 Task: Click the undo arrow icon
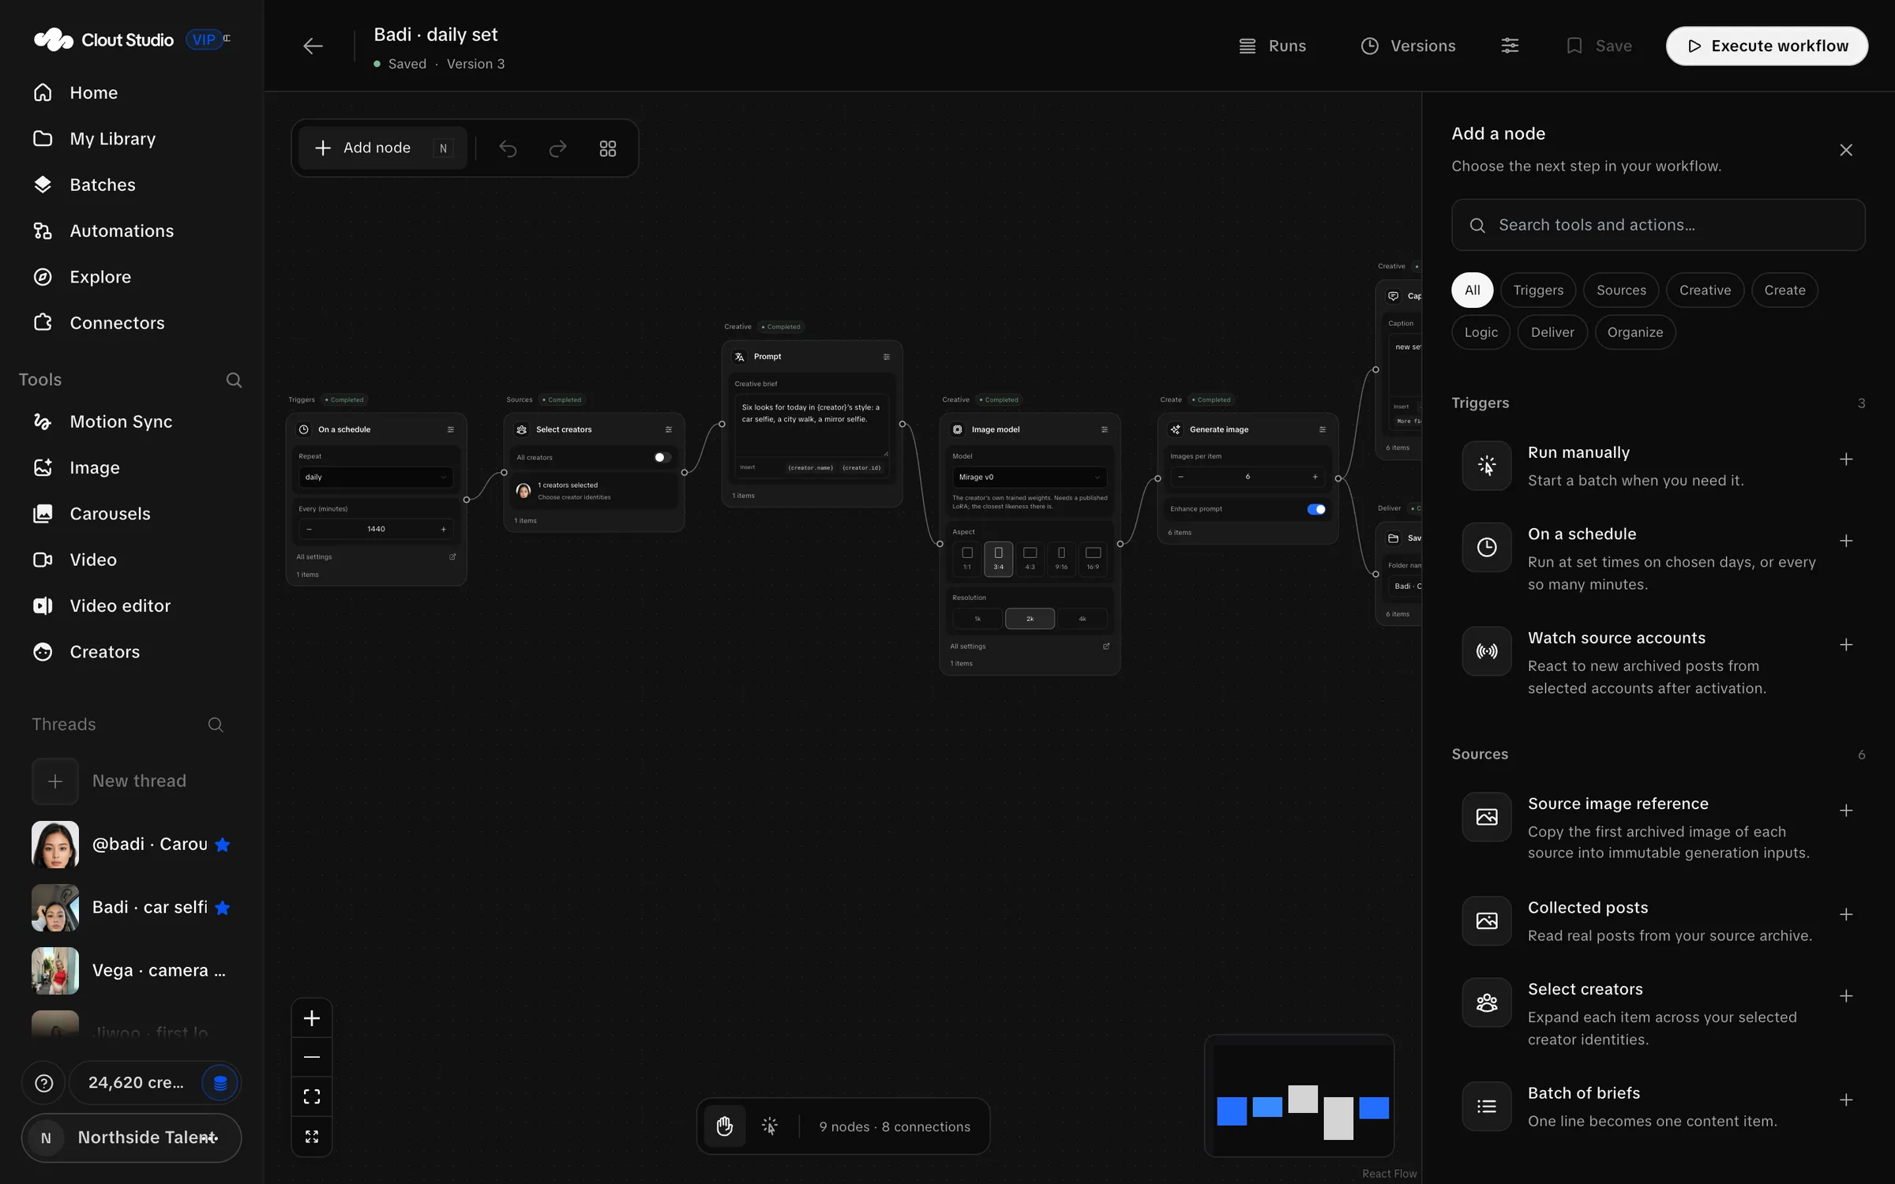pyautogui.click(x=508, y=148)
